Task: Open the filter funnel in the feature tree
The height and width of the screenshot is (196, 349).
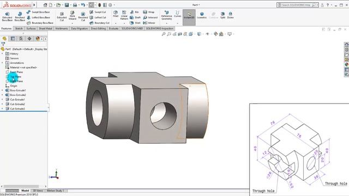Action: click(x=3, y=44)
